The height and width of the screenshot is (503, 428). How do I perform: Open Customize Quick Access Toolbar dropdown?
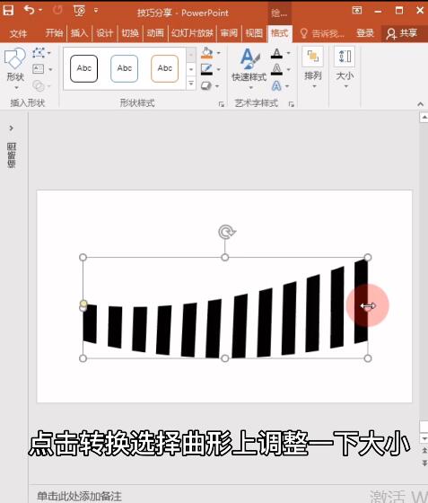[96, 11]
